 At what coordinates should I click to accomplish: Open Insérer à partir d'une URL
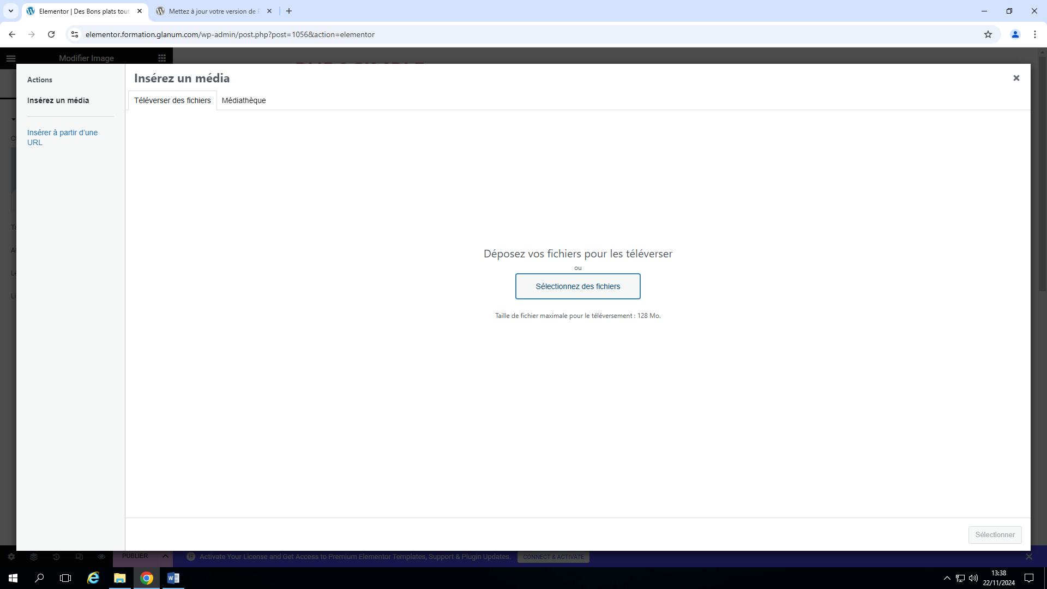pos(62,137)
